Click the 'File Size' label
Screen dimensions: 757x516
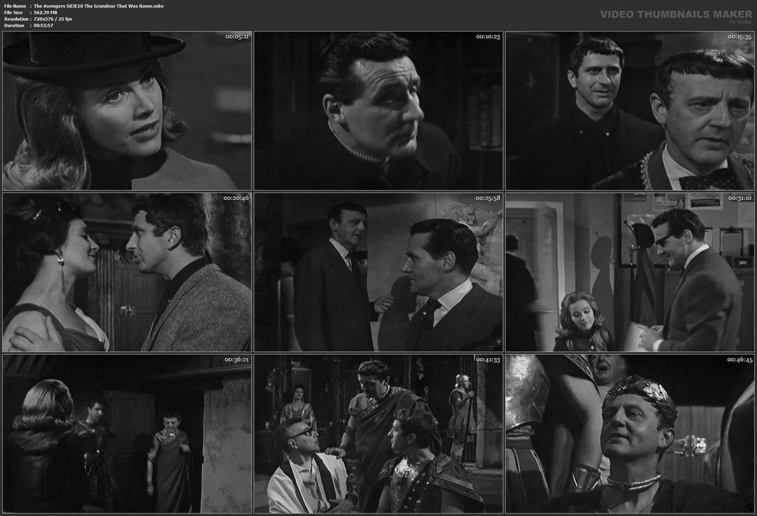click(14, 12)
